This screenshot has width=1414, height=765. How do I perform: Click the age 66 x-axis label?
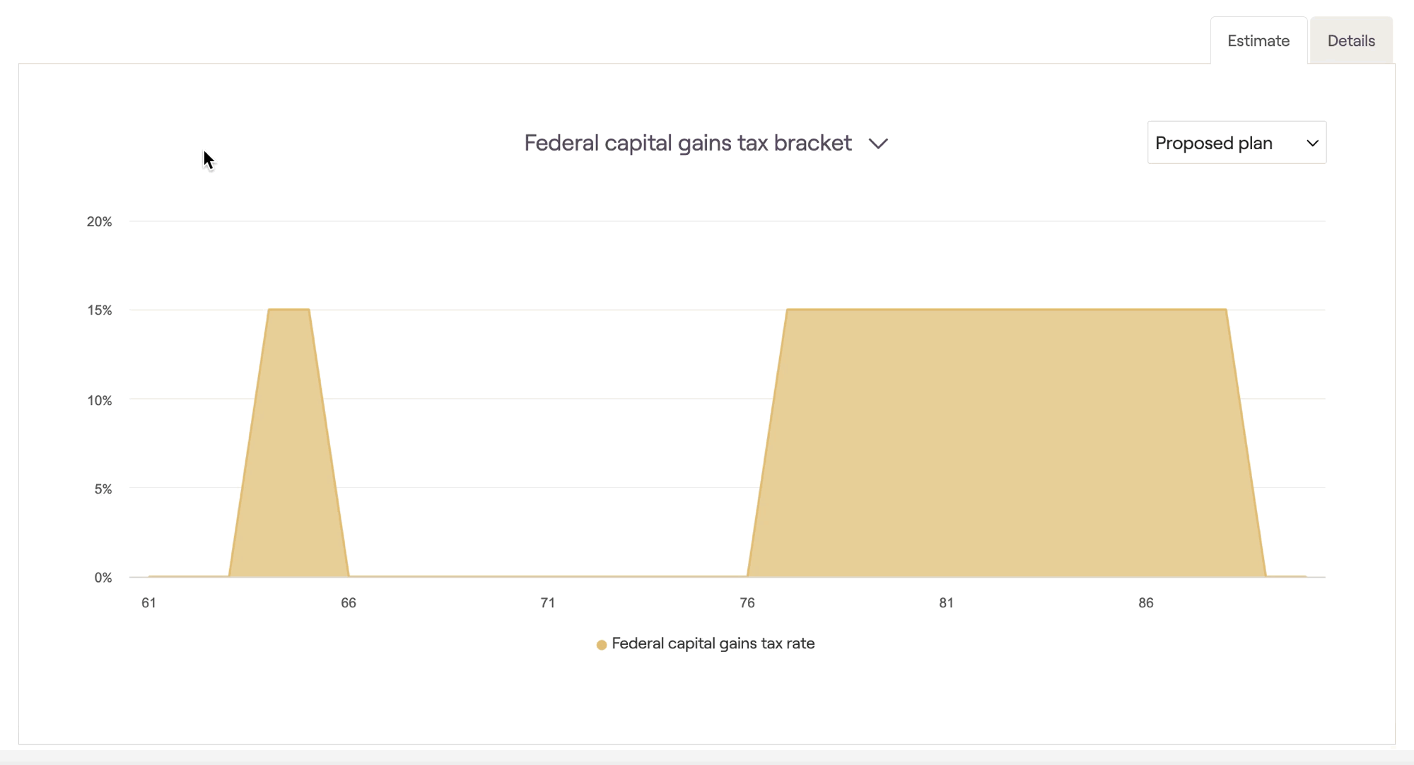(x=349, y=603)
